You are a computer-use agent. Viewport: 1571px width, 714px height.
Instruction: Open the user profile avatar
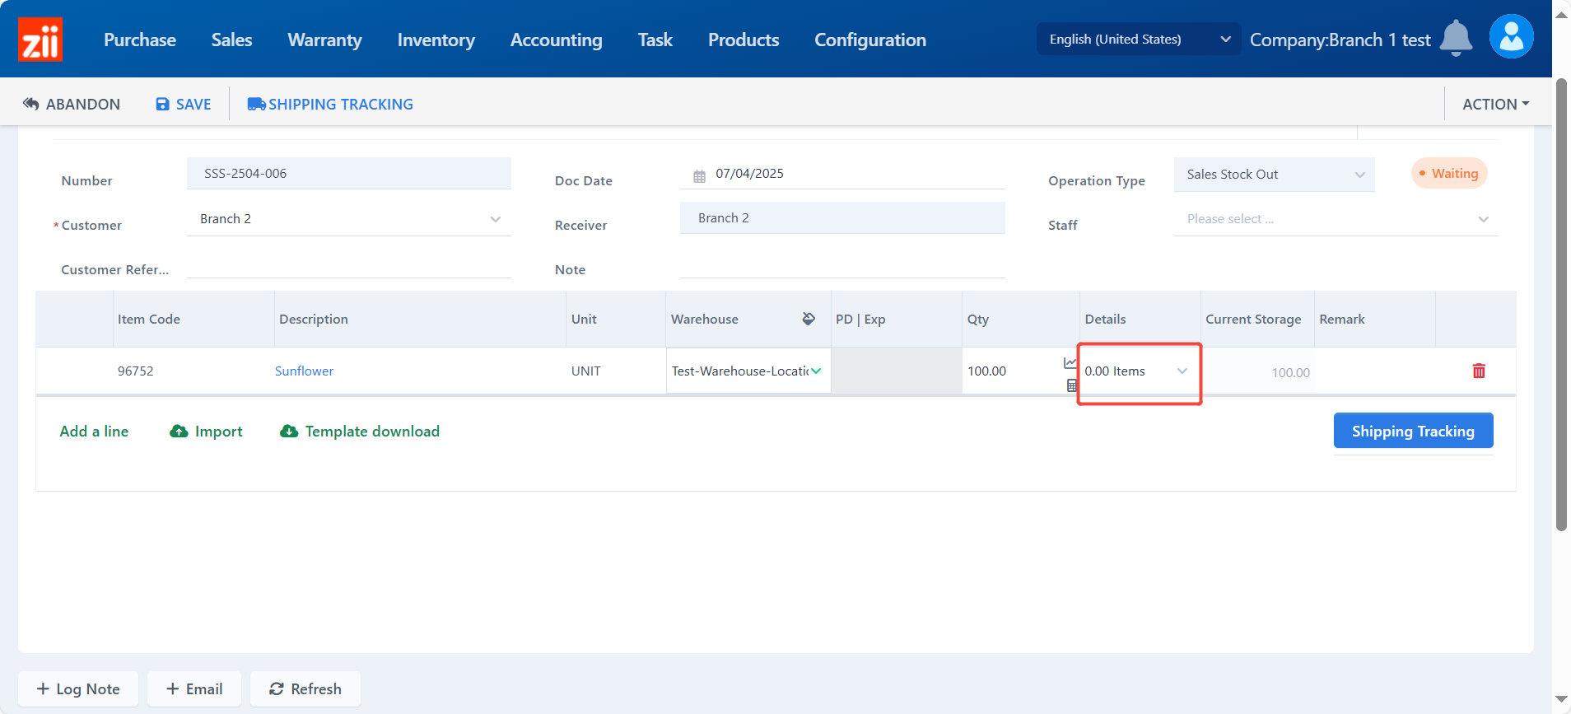[x=1511, y=37]
